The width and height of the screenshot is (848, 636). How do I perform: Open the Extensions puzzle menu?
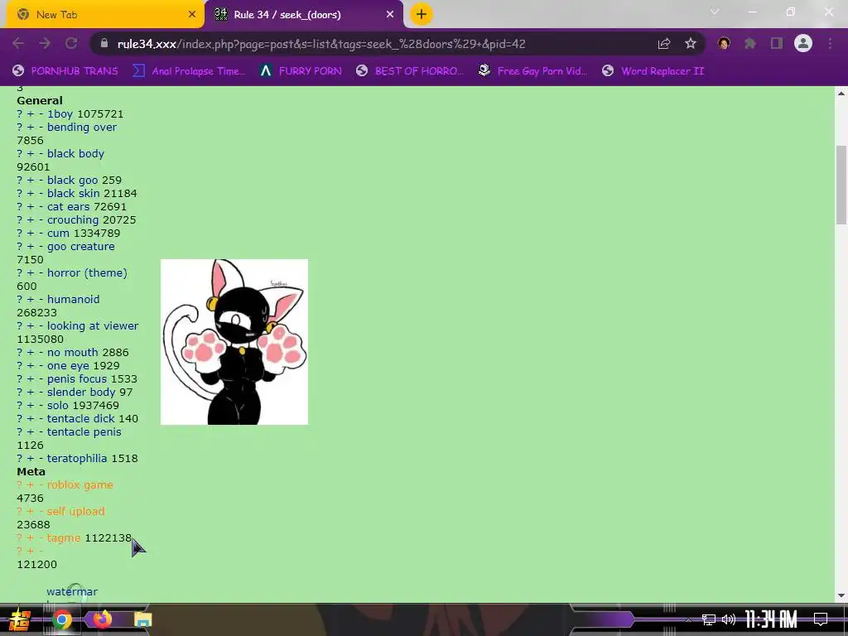[750, 43]
